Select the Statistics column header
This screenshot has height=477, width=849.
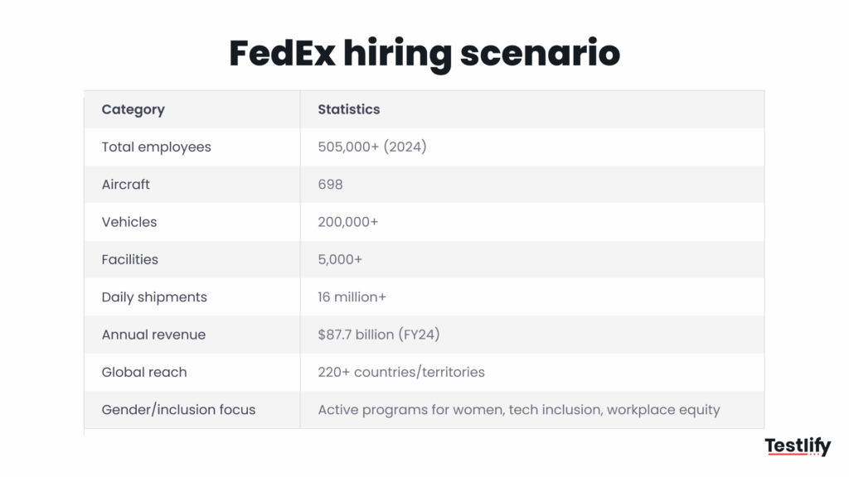coord(349,109)
